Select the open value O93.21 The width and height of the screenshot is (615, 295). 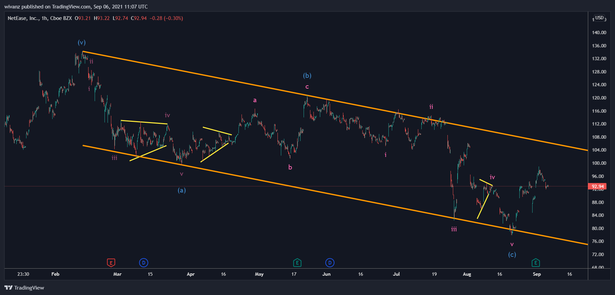[x=83, y=18]
